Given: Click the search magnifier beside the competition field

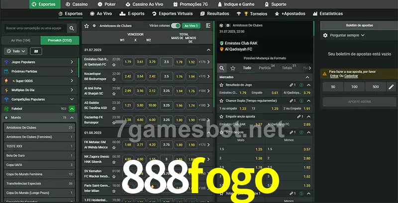Looking at the screenshot, I should pyautogui.click(x=72, y=29).
